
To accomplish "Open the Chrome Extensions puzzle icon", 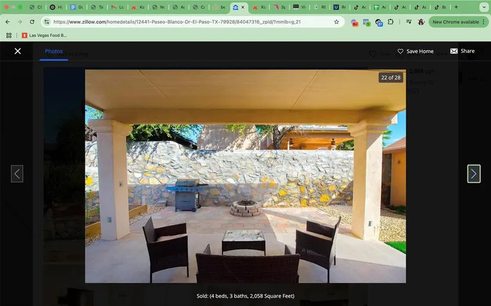I will click(391, 22).
